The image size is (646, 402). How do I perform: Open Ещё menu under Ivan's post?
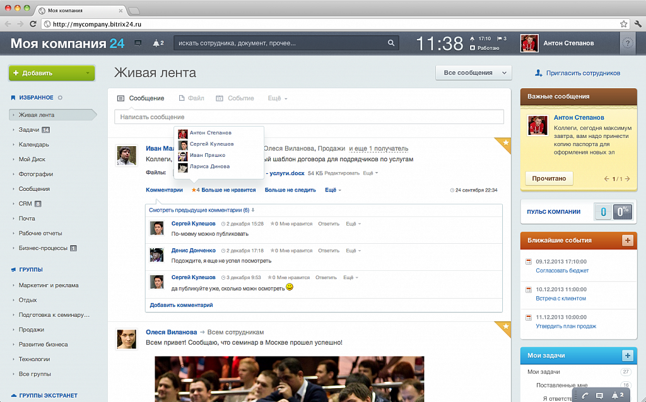(333, 190)
